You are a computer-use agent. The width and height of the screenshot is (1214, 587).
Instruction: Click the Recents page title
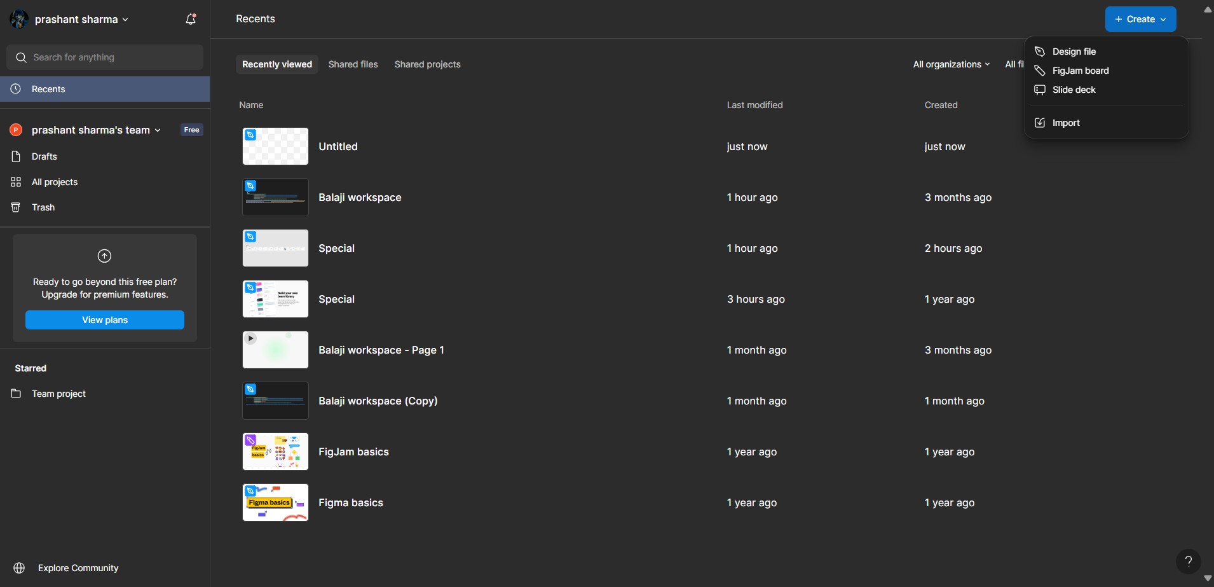tap(256, 19)
